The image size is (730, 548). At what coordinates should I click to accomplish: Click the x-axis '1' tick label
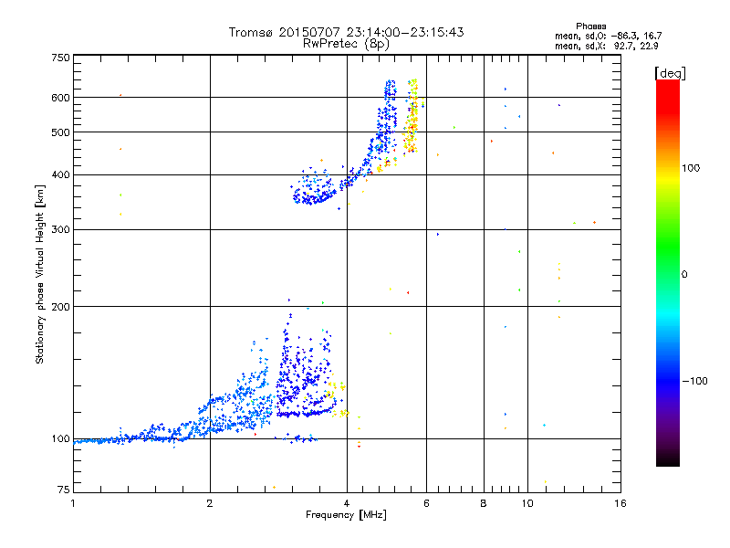pyautogui.click(x=73, y=503)
